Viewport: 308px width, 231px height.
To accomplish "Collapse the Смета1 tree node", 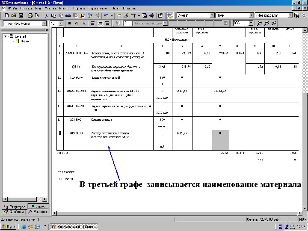I will (x=5, y=36).
